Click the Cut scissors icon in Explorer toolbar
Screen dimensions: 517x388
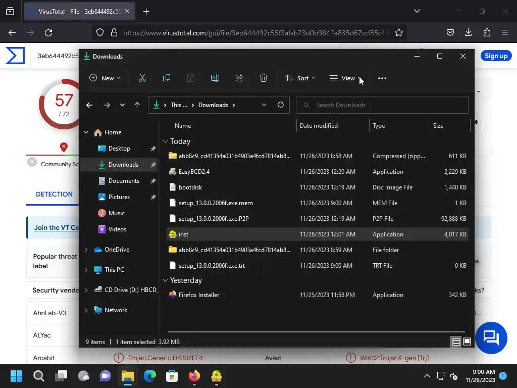tap(142, 78)
